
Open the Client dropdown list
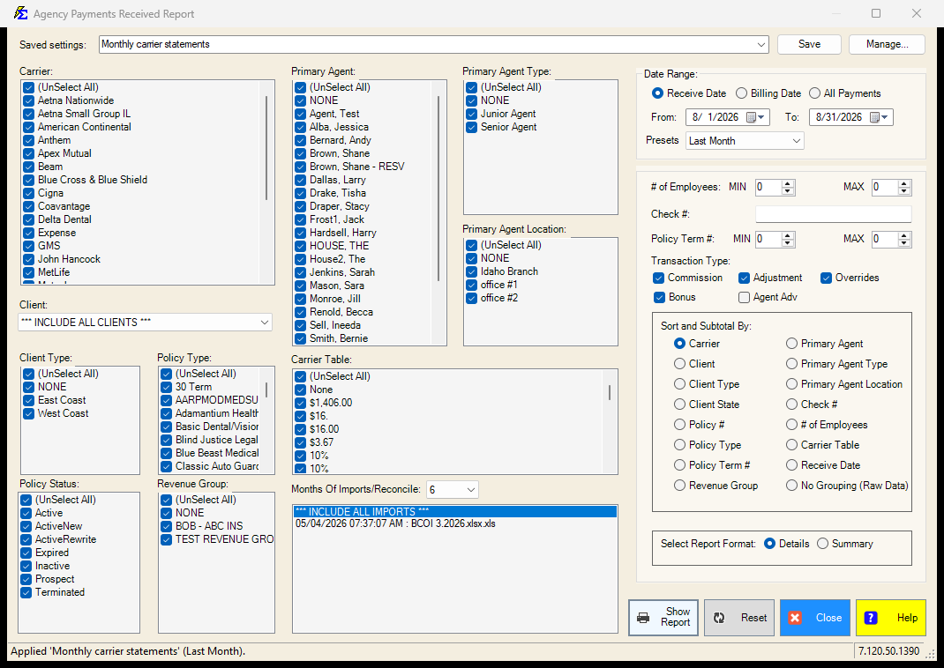tap(265, 323)
